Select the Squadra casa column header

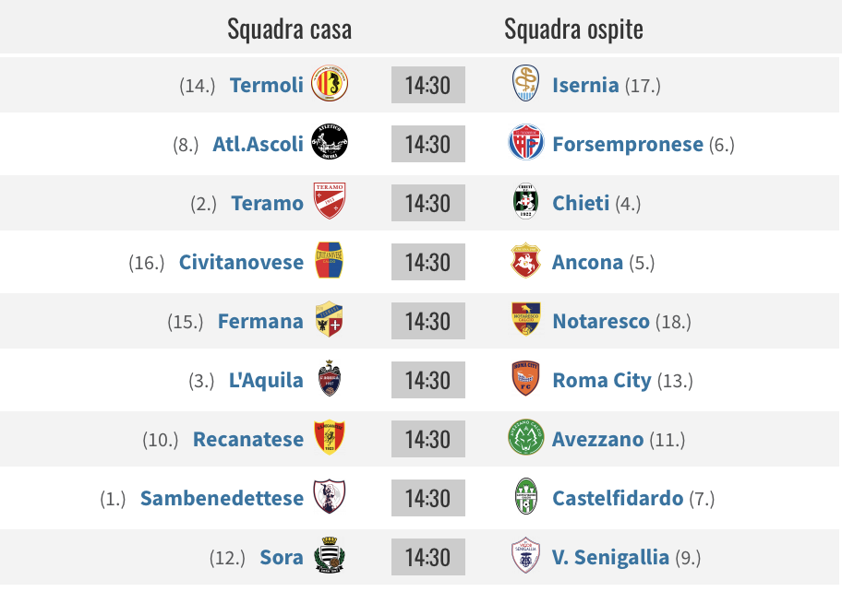(x=290, y=29)
